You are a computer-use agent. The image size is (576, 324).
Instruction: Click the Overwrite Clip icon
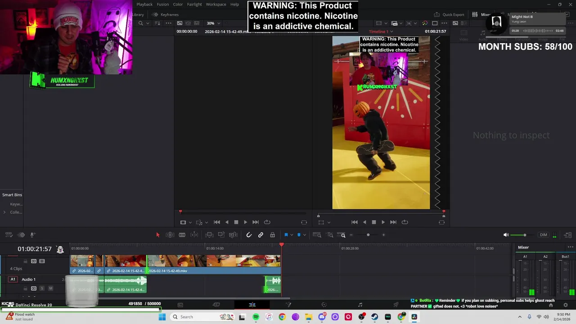[221, 235]
